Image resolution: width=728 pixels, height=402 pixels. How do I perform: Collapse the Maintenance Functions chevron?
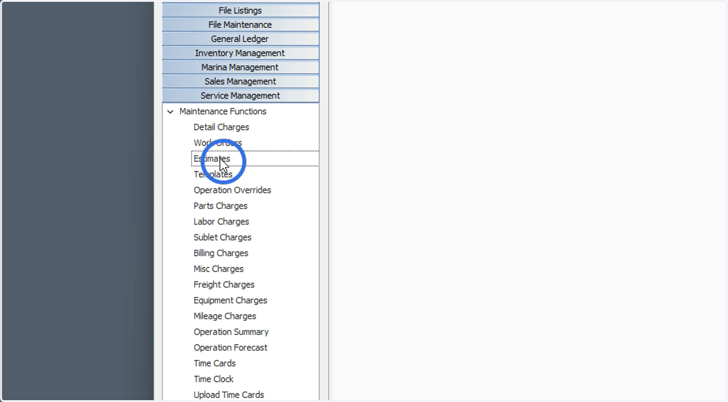pos(170,112)
